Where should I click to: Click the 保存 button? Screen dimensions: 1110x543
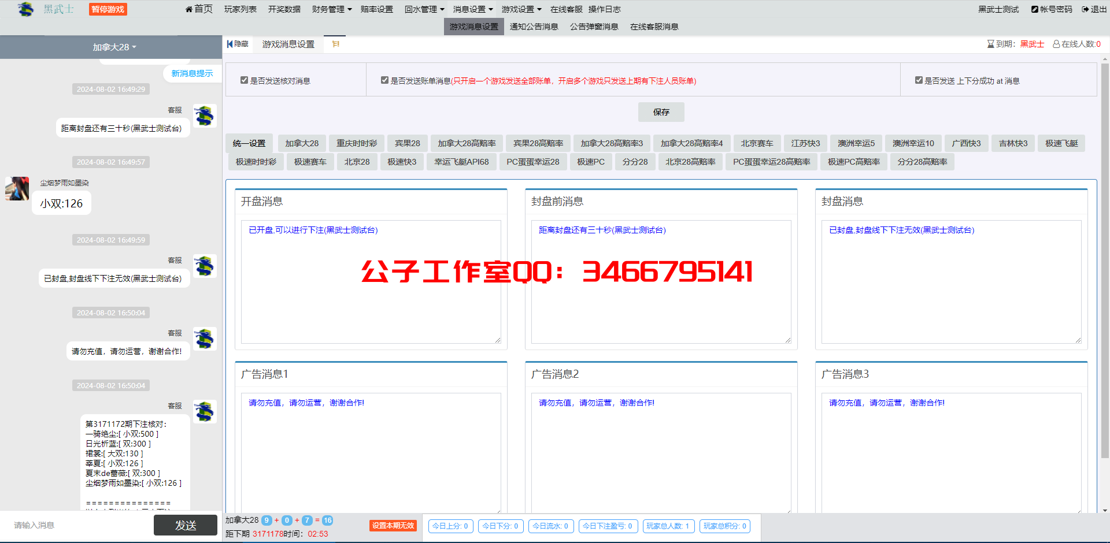661,112
